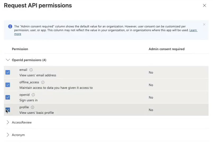
Task: Click the OpenId permissions (4) label
Action: pyautogui.click(x=29, y=60)
